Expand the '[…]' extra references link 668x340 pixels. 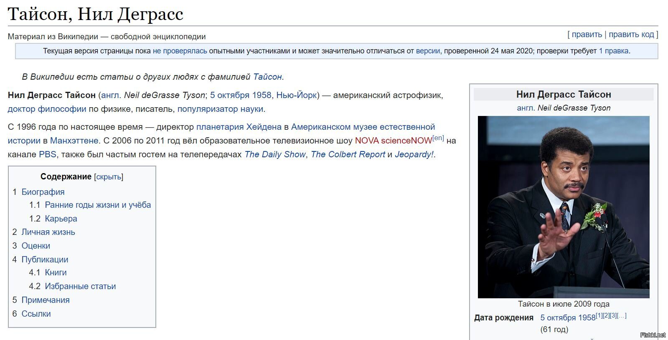[x=622, y=315]
